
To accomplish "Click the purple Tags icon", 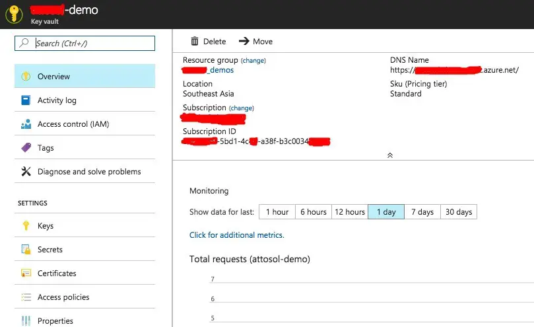I will [26, 147].
